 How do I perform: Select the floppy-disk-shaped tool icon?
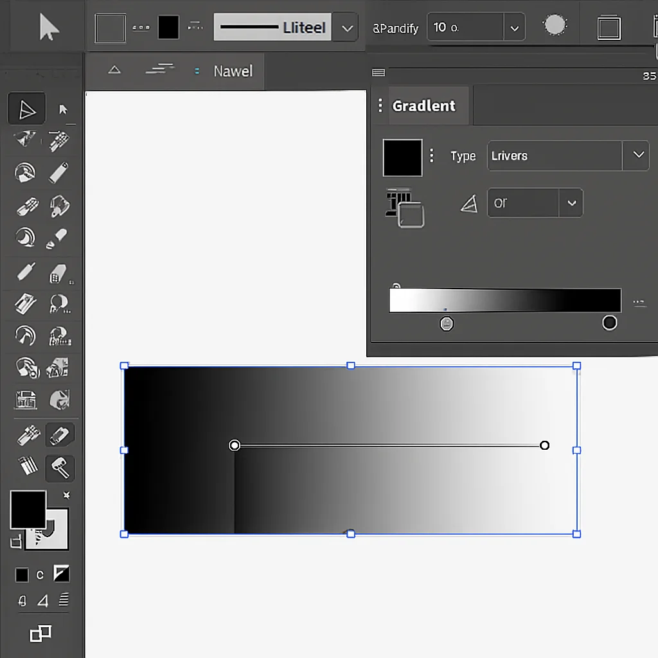click(x=26, y=400)
